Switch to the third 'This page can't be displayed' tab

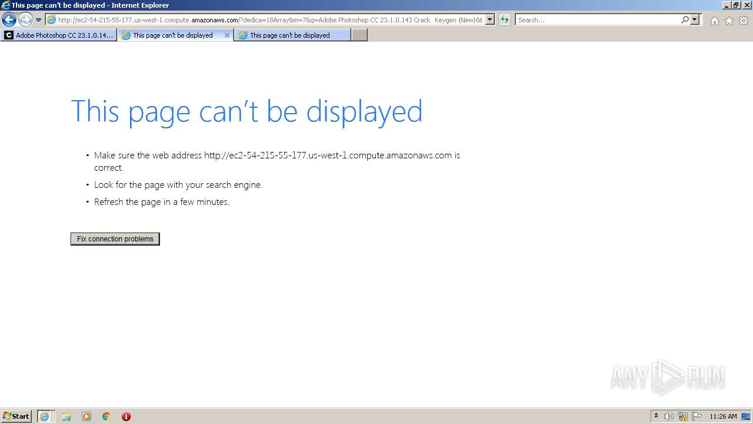292,35
